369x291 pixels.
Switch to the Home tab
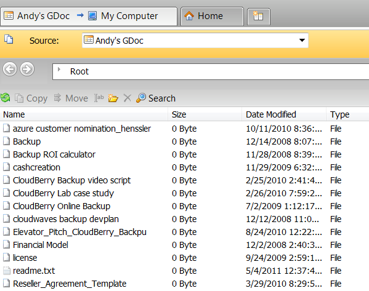tap(212, 16)
